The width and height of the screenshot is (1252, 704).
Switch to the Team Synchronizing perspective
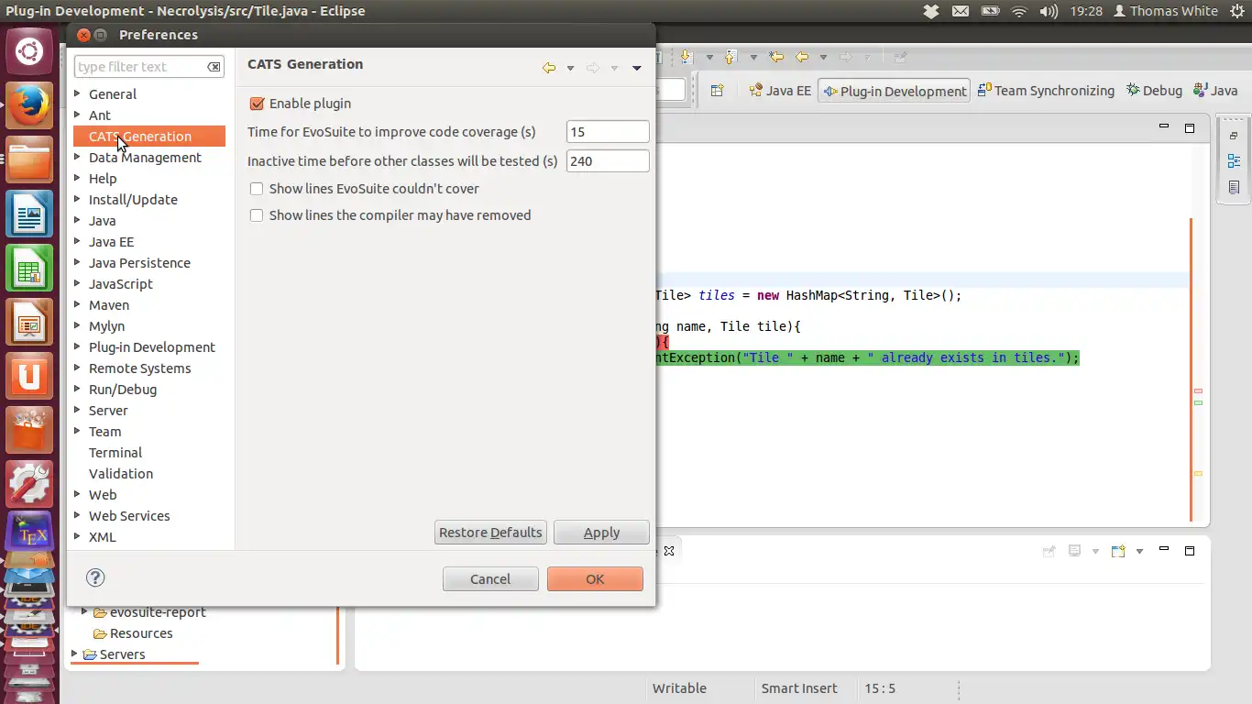tap(1046, 91)
